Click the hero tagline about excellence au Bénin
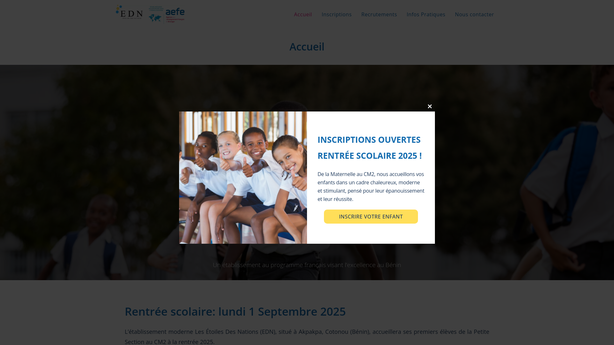Viewport: 614px width, 345px height. coord(307,265)
